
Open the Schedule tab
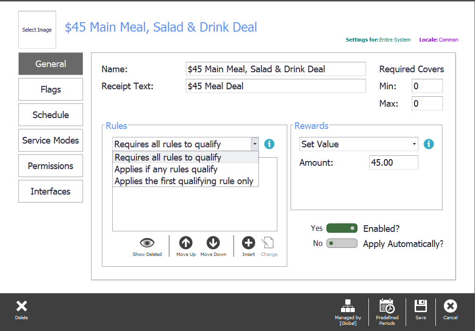click(x=50, y=115)
